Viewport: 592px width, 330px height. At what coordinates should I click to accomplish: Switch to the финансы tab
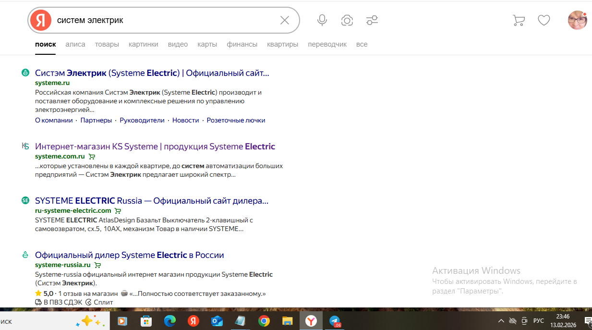242,44
